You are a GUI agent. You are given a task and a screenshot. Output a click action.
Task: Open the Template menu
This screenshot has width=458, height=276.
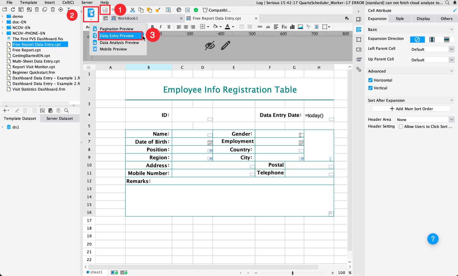28,3
